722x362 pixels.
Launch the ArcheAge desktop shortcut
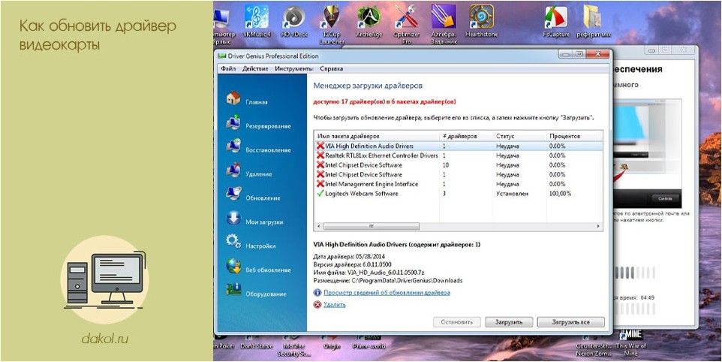369,22
